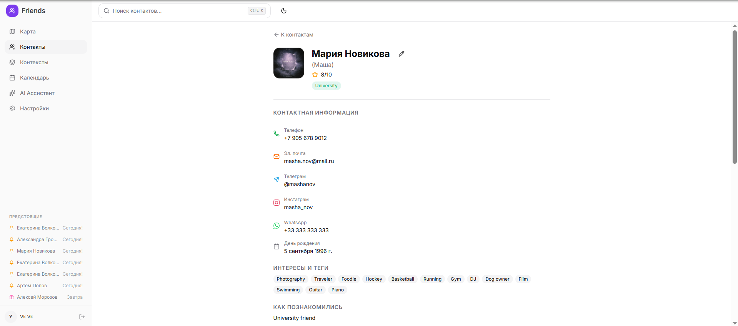Open upcoming Мария Новикова reminder
The width and height of the screenshot is (738, 326).
coord(46,251)
